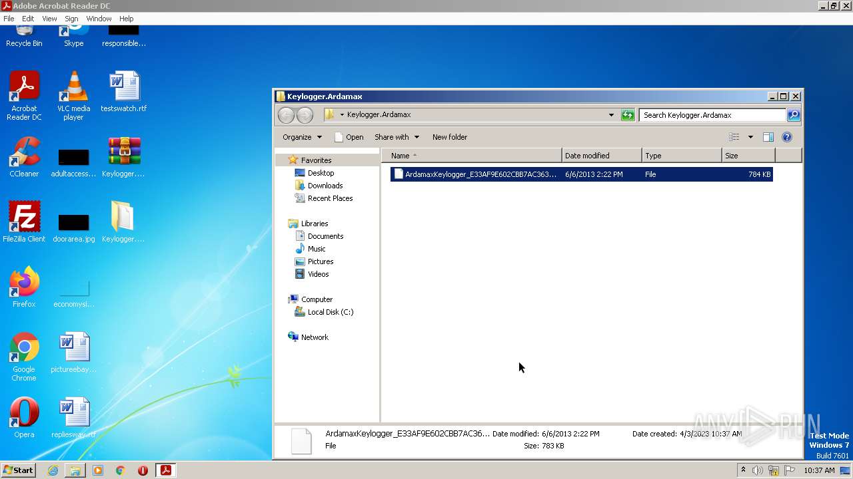Click the Explorer Forward navigation button
Screen dimensions: 853x479
pos(305,115)
